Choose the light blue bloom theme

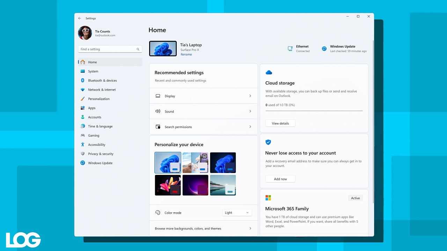(168, 163)
